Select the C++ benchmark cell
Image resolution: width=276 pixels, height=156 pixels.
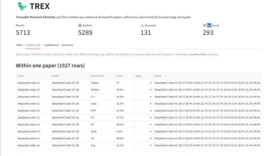tap(102, 97)
